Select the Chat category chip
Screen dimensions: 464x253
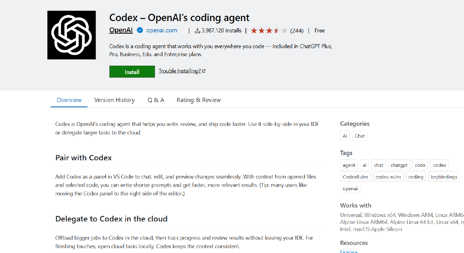click(360, 136)
